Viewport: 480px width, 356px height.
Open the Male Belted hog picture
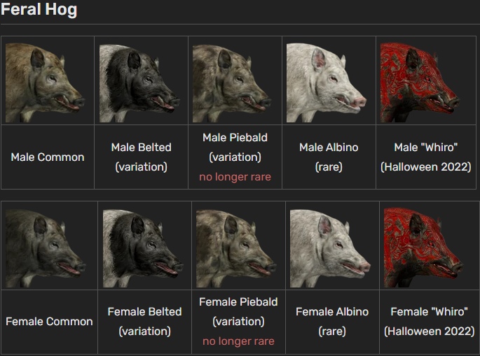pyautogui.click(x=141, y=80)
